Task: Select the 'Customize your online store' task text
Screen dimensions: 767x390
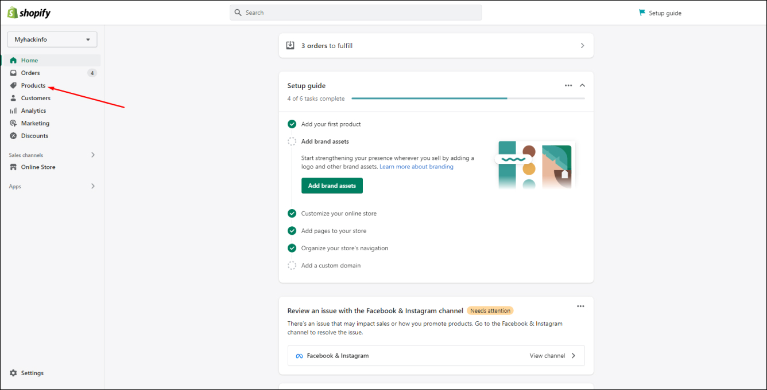Action: click(339, 214)
